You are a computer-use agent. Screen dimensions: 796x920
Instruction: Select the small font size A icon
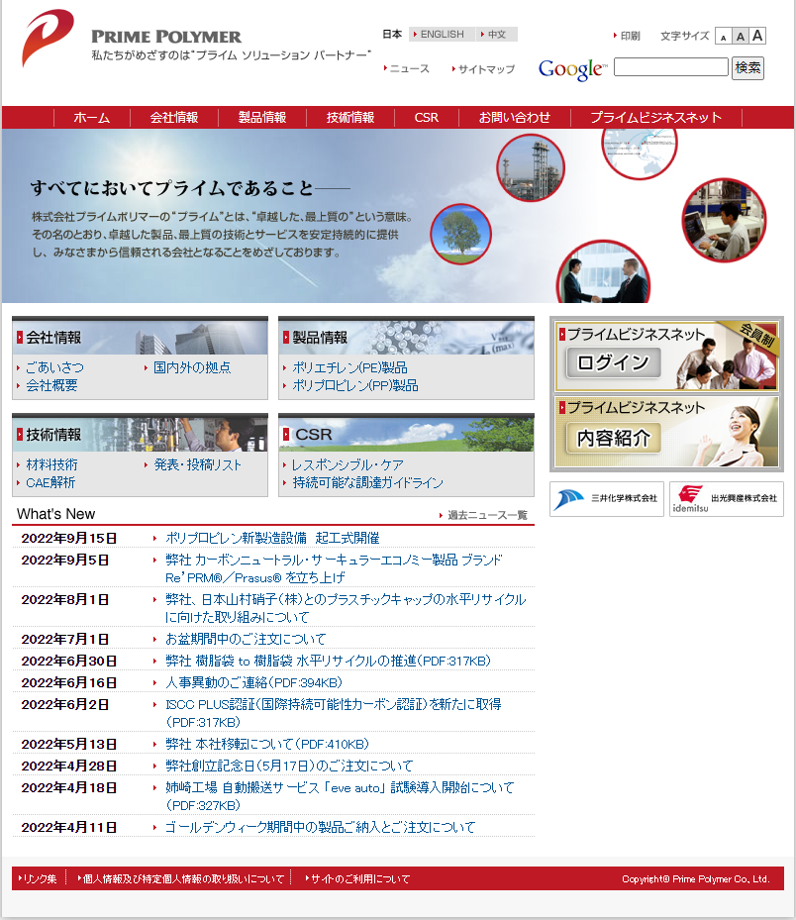coord(724,37)
